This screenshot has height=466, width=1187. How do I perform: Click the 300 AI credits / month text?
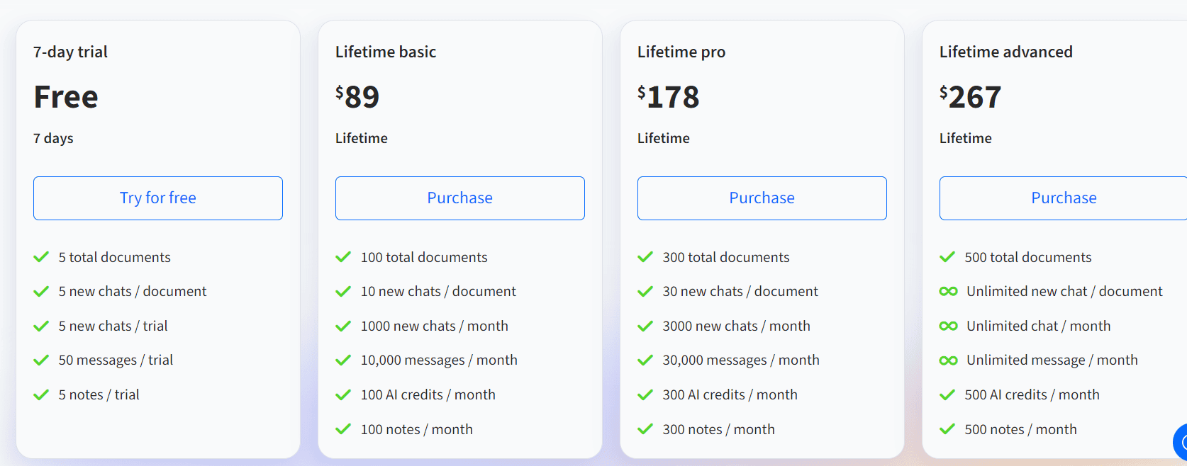(x=730, y=394)
